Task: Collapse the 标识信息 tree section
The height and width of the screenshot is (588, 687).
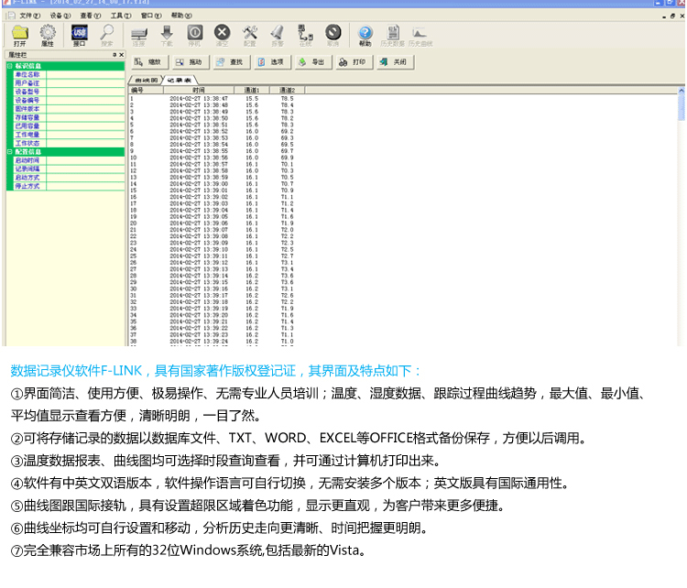Action: (10, 66)
